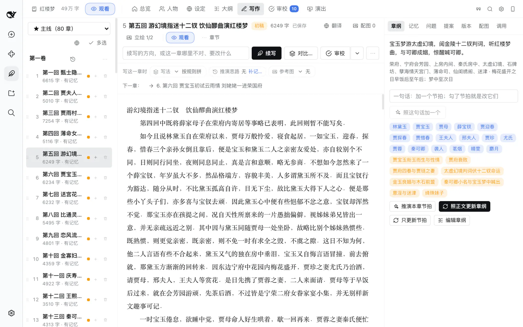This screenshot has height=327, width=523.
Task: Click 照正文更新章纲 button
Action: (x=464, y=206)
